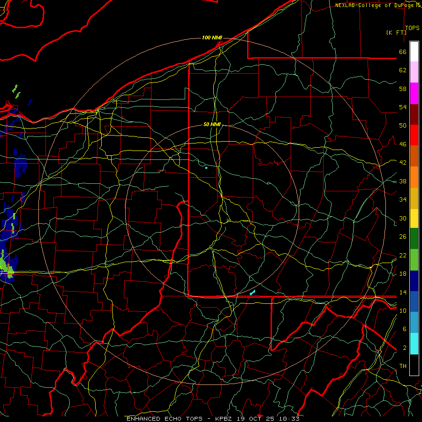Screen dimensions: 422x422
Task: Click the dark green 30 kft color band
Action: coord(414,239)
